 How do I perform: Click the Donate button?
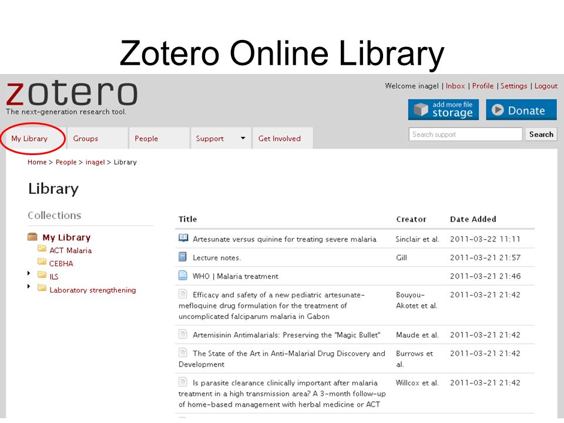pyautogui.click(x=521, y=110)
